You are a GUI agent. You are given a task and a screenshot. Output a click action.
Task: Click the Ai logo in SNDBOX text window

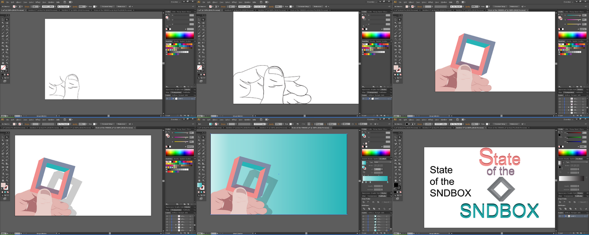click(x=395, y=119)
